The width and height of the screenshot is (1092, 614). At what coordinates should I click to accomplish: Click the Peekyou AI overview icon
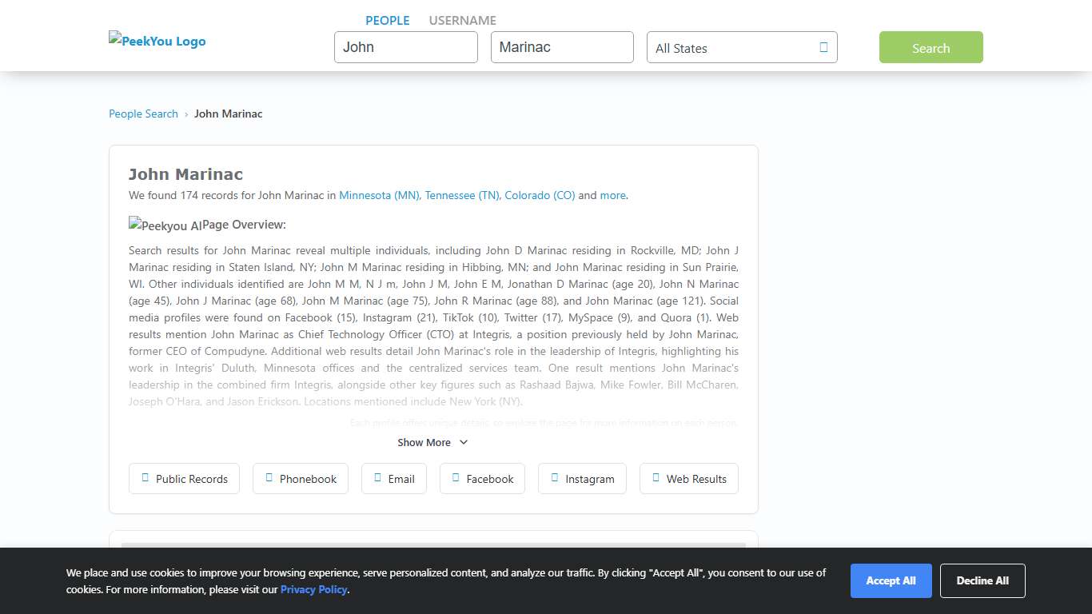pos(165,225)
